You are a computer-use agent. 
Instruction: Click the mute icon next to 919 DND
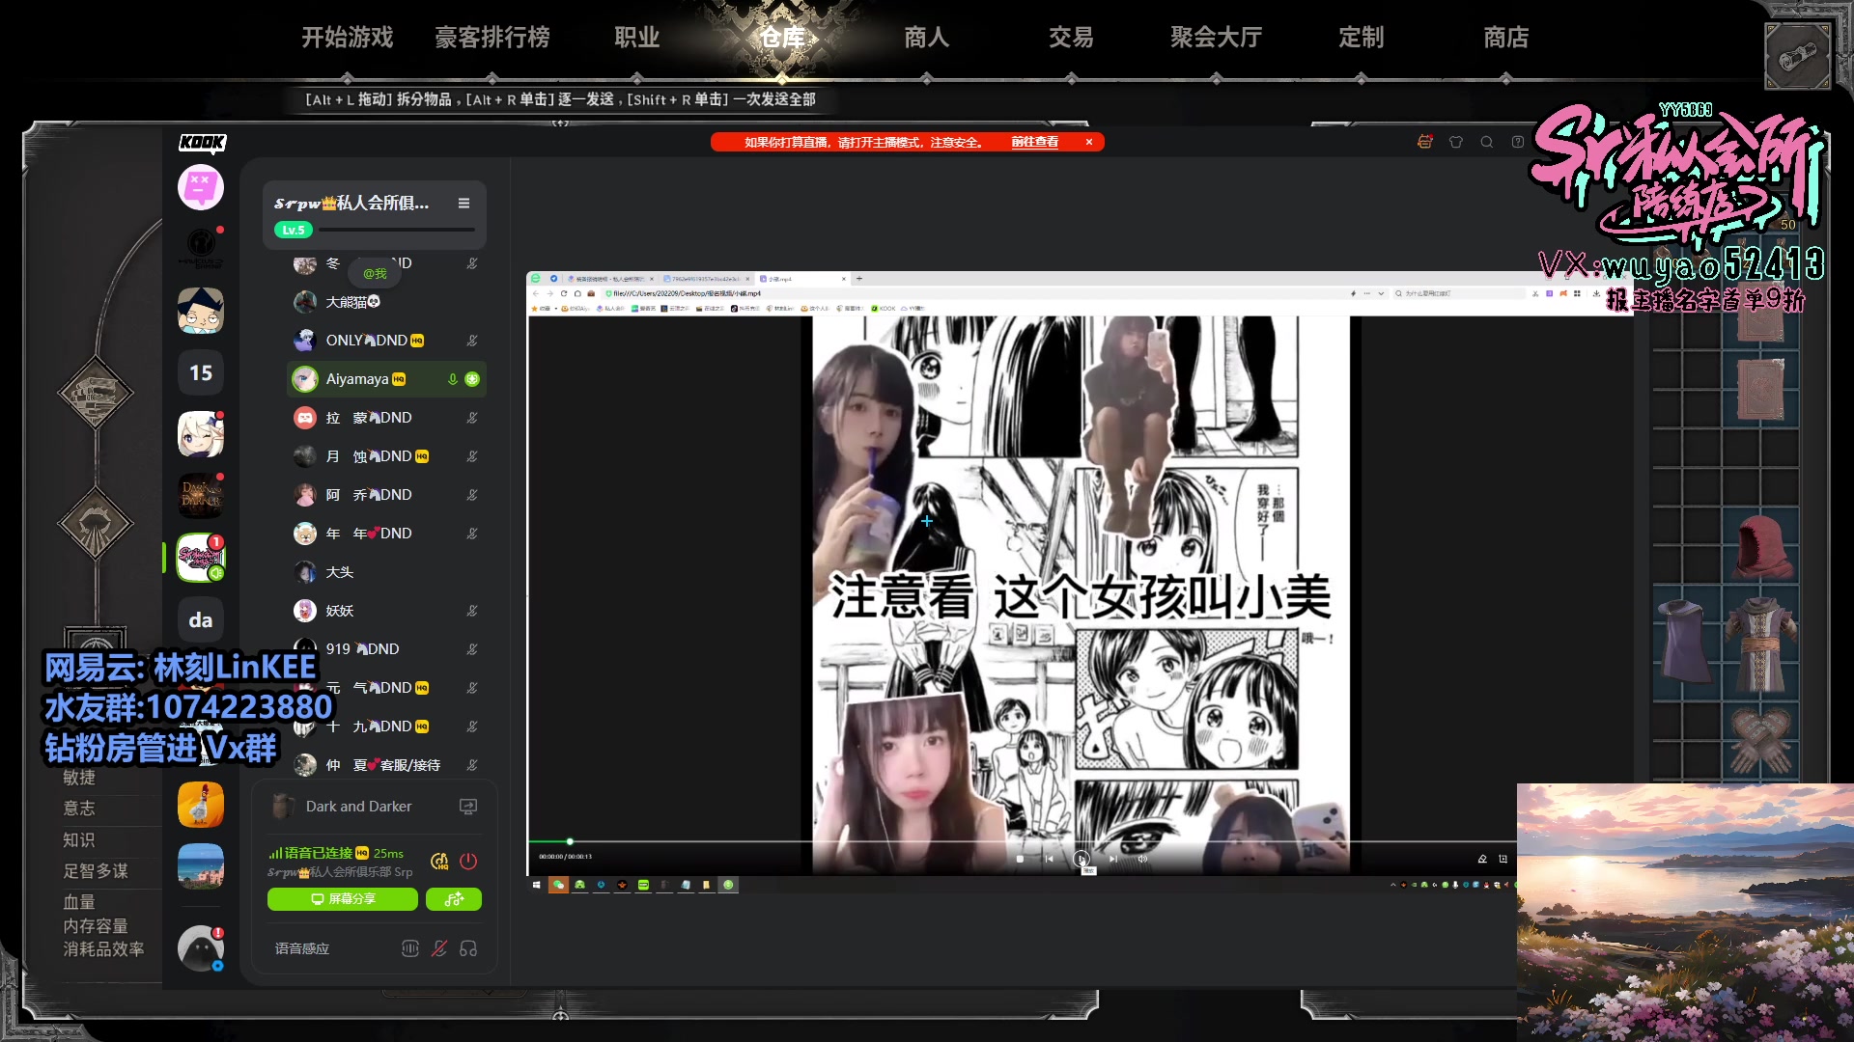[472, 649]
